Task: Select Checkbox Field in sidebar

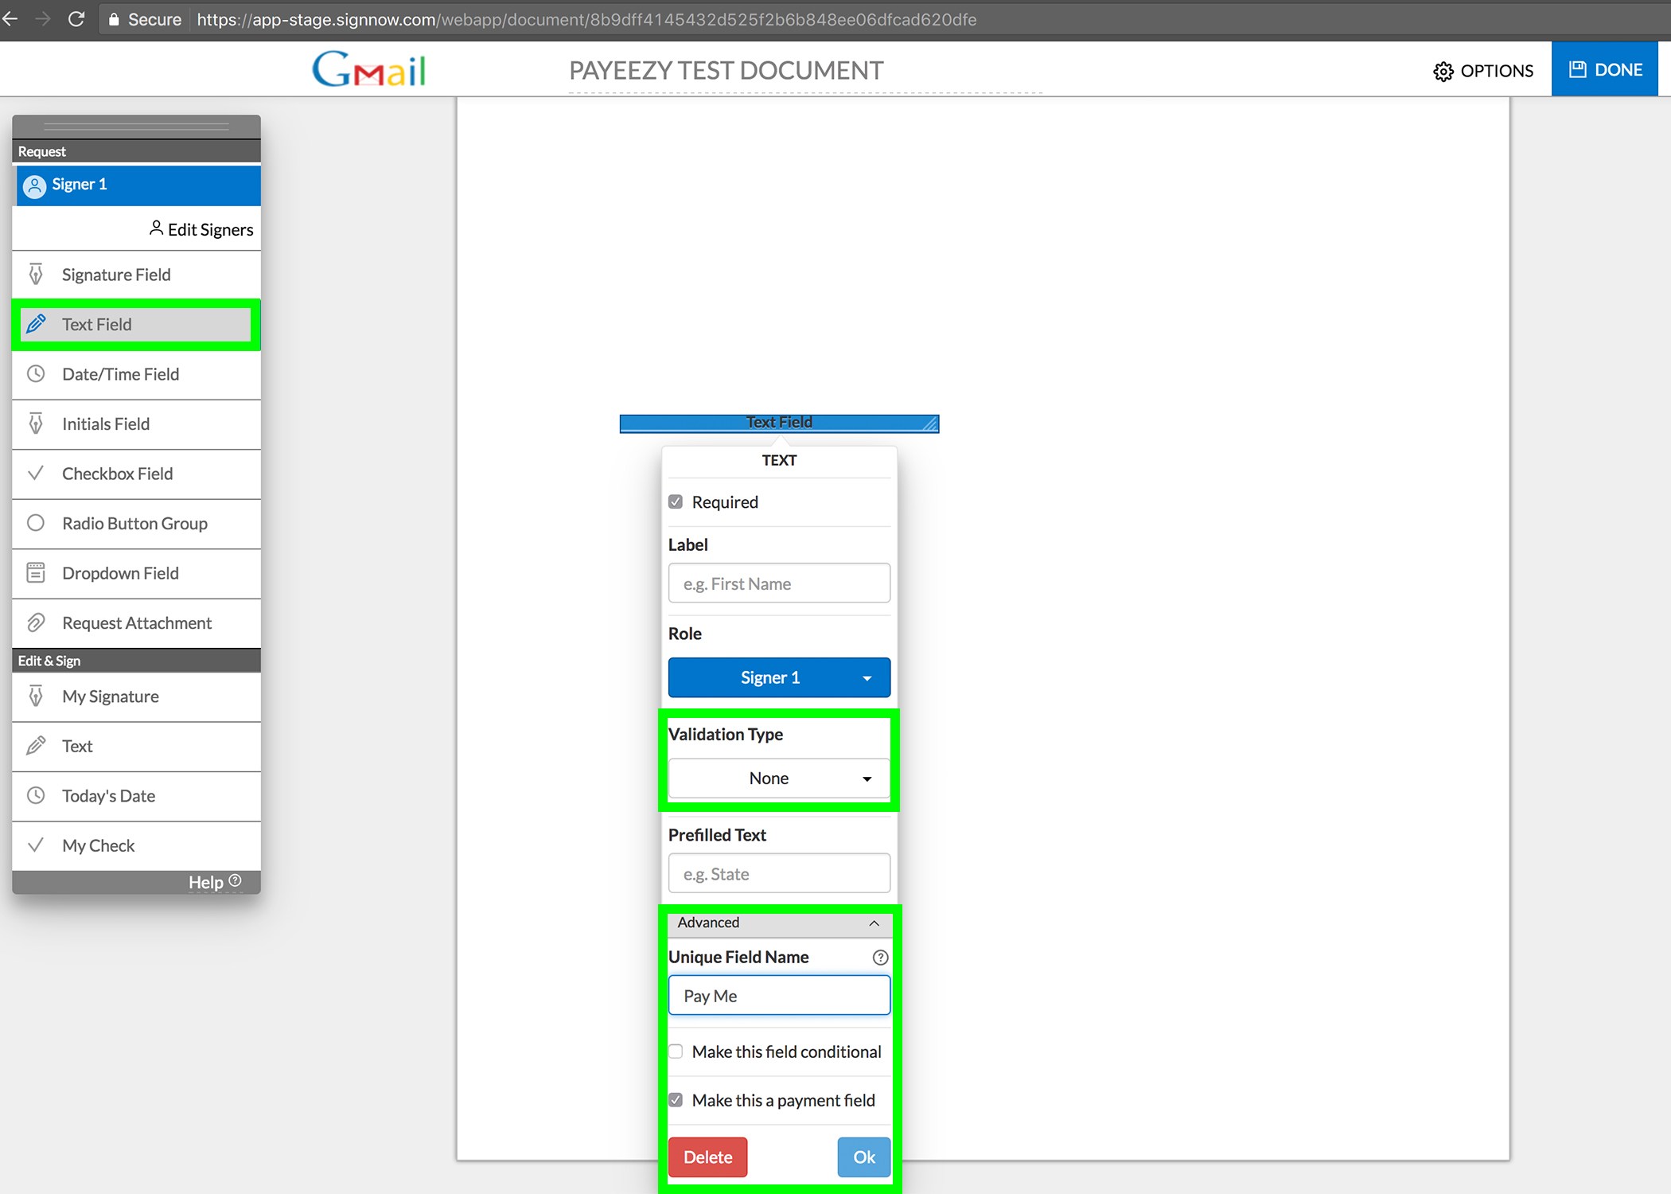Action: pos(118,474)
